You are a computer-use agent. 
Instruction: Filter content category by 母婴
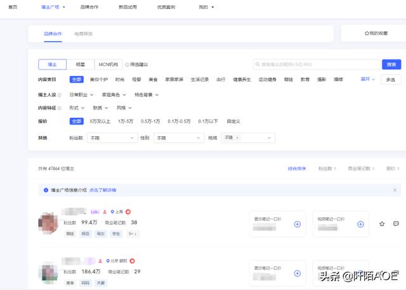(136, 80)
